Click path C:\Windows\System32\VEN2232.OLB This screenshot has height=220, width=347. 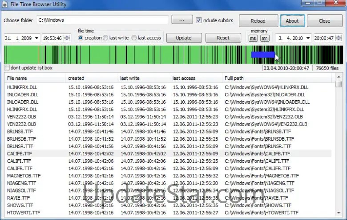pos(263,117)
